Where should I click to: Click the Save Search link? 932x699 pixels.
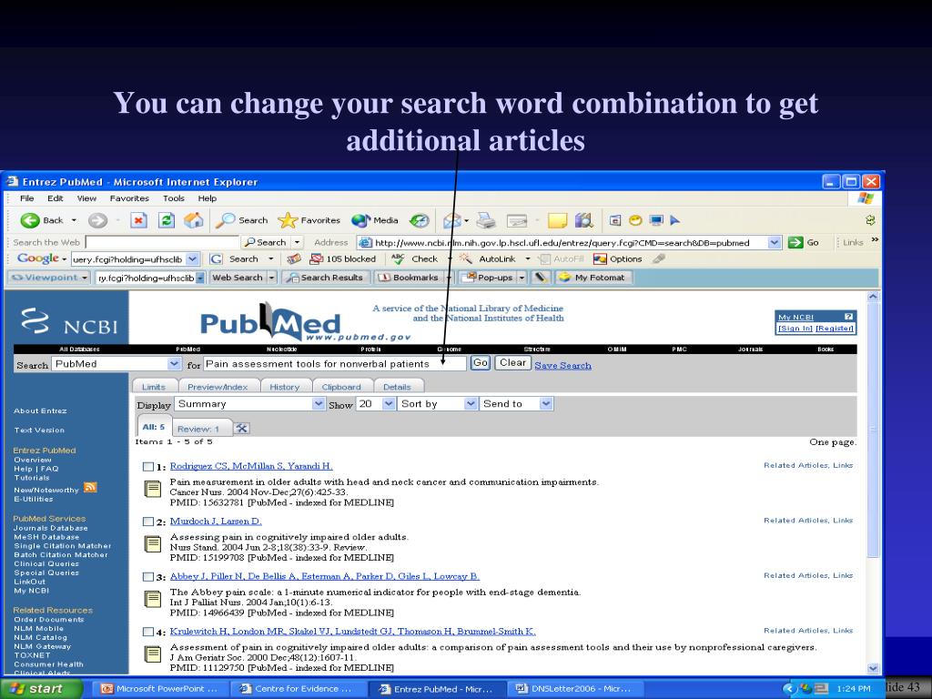pyautogui.click(x=562, y=366)
